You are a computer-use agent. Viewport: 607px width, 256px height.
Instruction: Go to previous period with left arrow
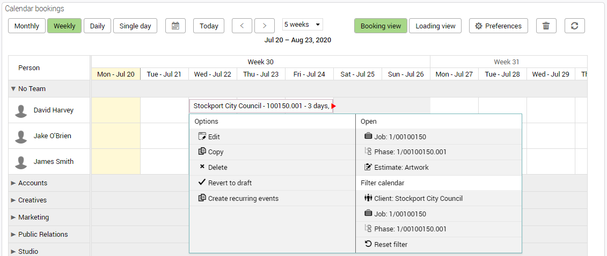point(242,26)
